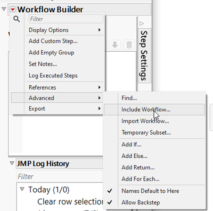Click the JMP Log History Filter field
Screen dimensions: 213x211
tap(60, 176)
